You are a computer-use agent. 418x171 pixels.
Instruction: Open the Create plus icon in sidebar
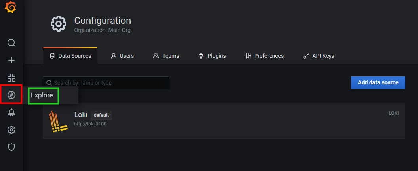[x=11, y=60]
